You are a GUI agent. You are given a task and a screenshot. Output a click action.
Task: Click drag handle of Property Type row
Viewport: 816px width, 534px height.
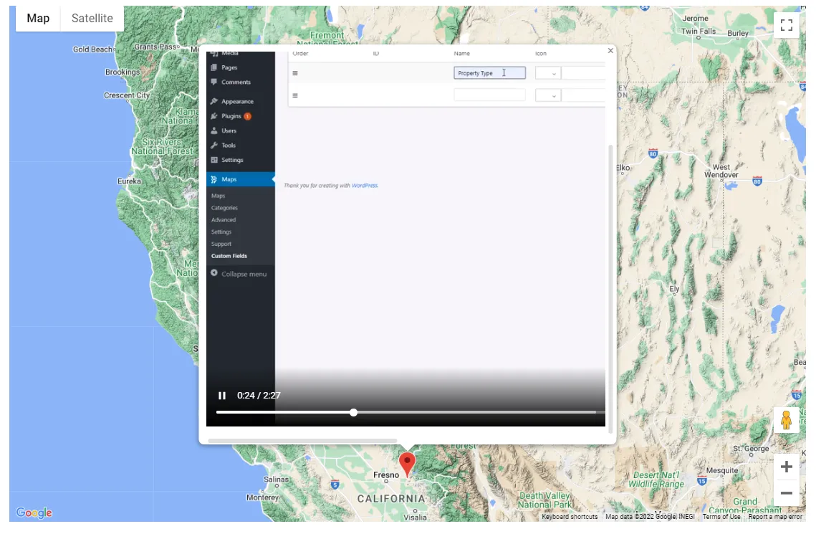(295, 73)
